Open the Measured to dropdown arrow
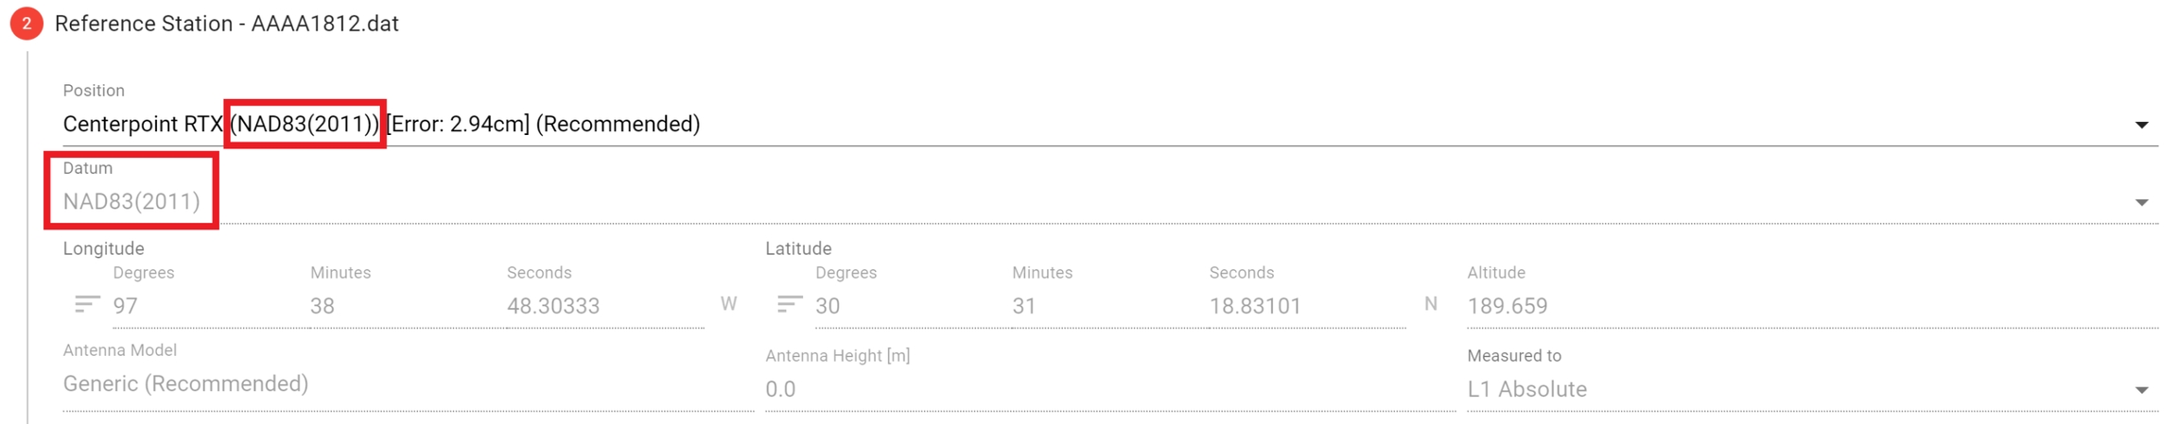 [x=2142, y=390]
